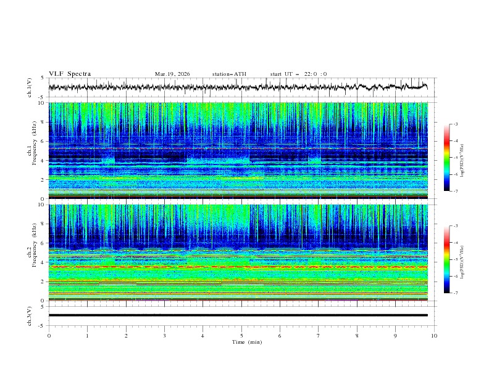Click the log(PSD) label beside ch.1 colorbar

(462, 160)
